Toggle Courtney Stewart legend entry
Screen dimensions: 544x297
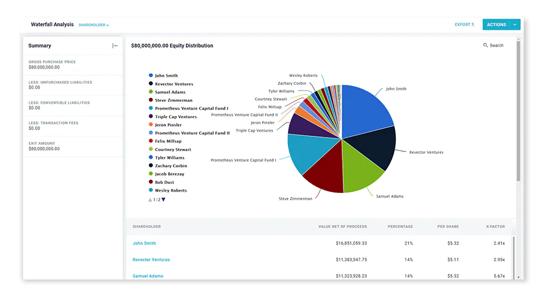[x=170, y=149]
